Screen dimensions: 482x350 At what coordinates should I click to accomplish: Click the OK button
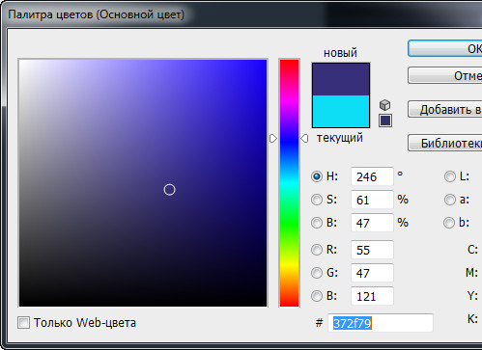[445, 48]
